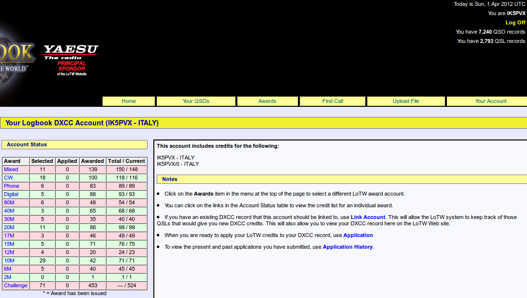View the 15M award credits
The height and width of the screenshot is (298, 527).
point(9,244)
